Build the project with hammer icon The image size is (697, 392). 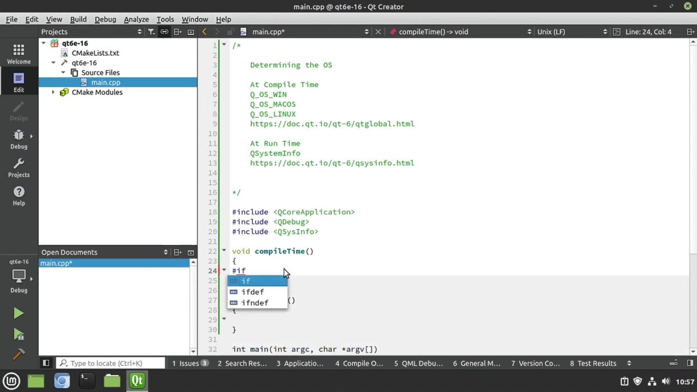(19, 354)
